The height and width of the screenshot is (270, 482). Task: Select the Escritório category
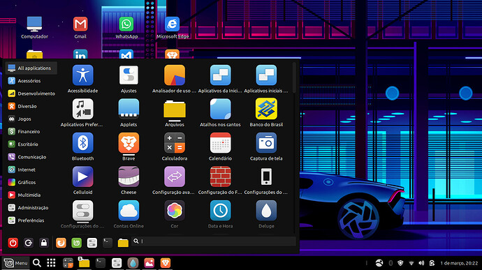pyautogui.click(x=31, y=144)
